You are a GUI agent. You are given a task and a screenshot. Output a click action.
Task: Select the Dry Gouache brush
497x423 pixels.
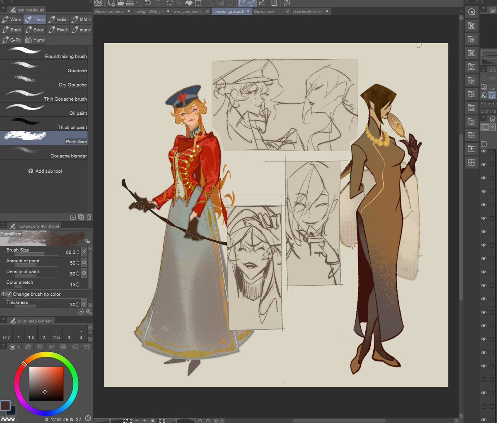click(44, 82)
